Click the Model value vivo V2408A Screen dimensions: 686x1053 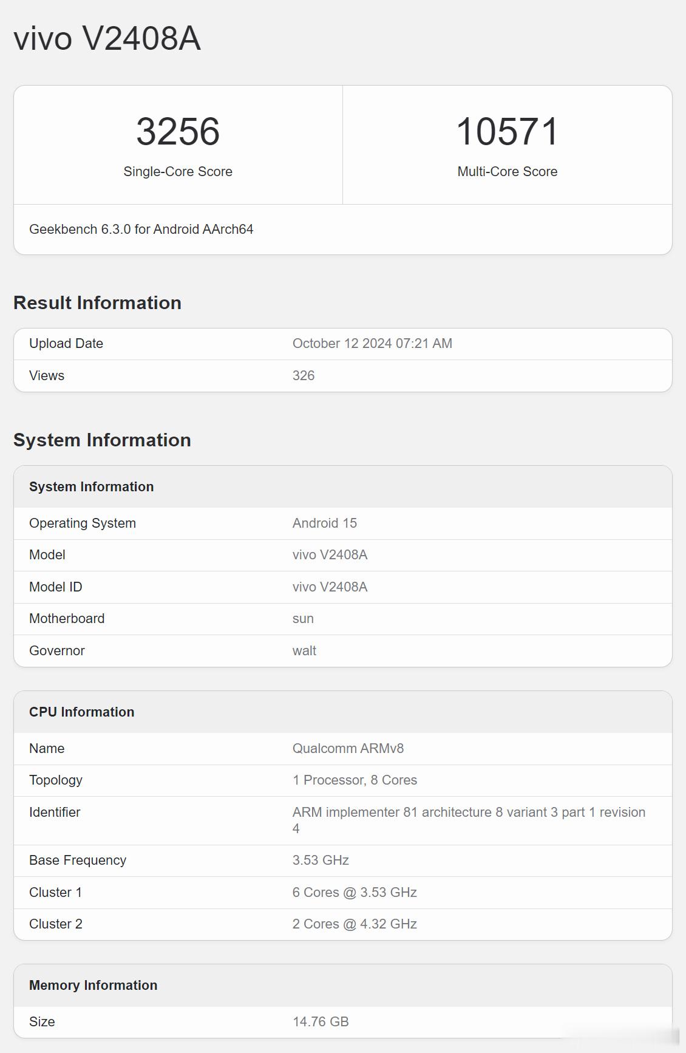[x=330, y=555]
